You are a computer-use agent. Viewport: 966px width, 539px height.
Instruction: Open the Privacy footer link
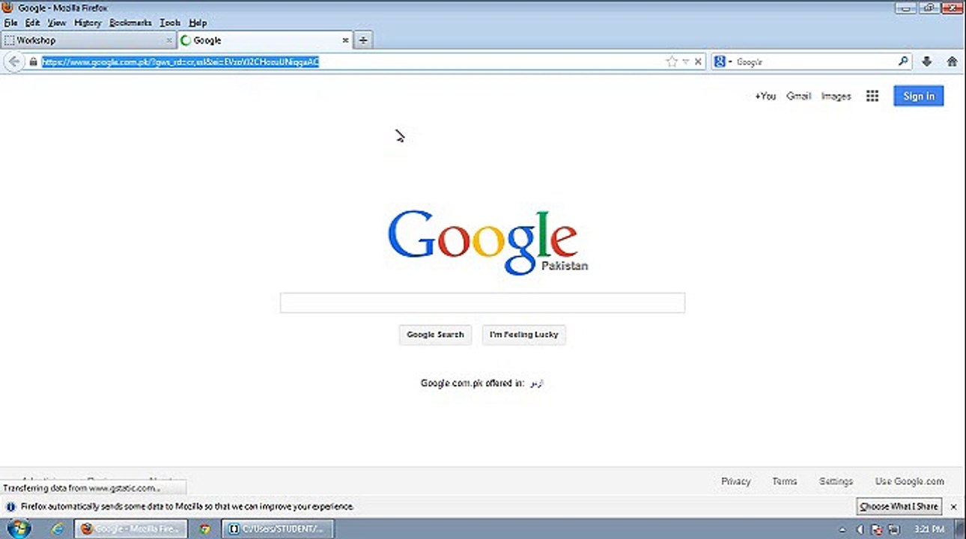[x=735, y=481]
